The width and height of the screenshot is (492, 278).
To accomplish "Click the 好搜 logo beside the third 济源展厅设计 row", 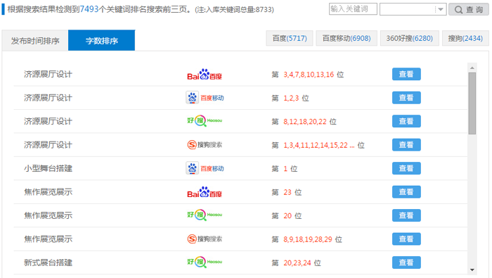I will [x=205, y=121].
